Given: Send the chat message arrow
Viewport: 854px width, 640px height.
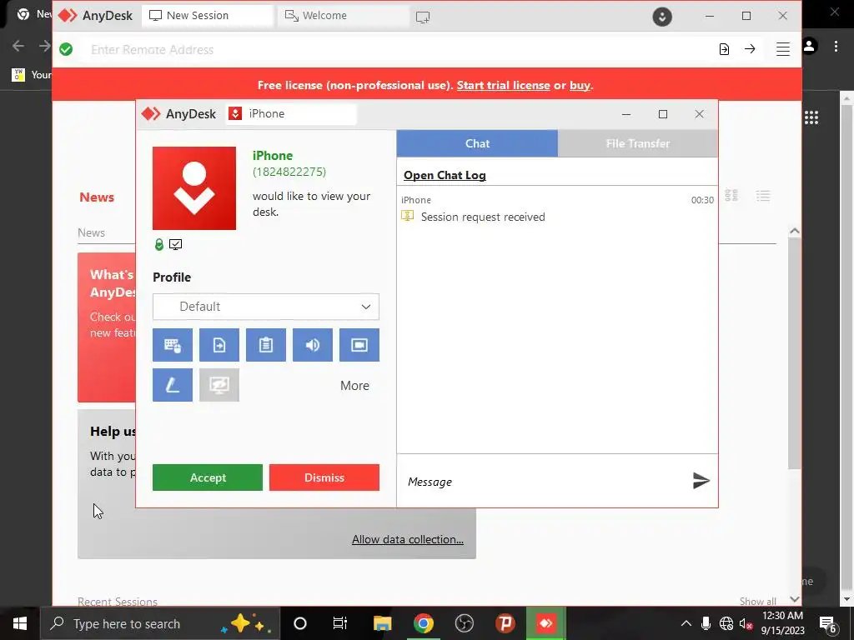Looking at the screenshot, I should (701, 481).
